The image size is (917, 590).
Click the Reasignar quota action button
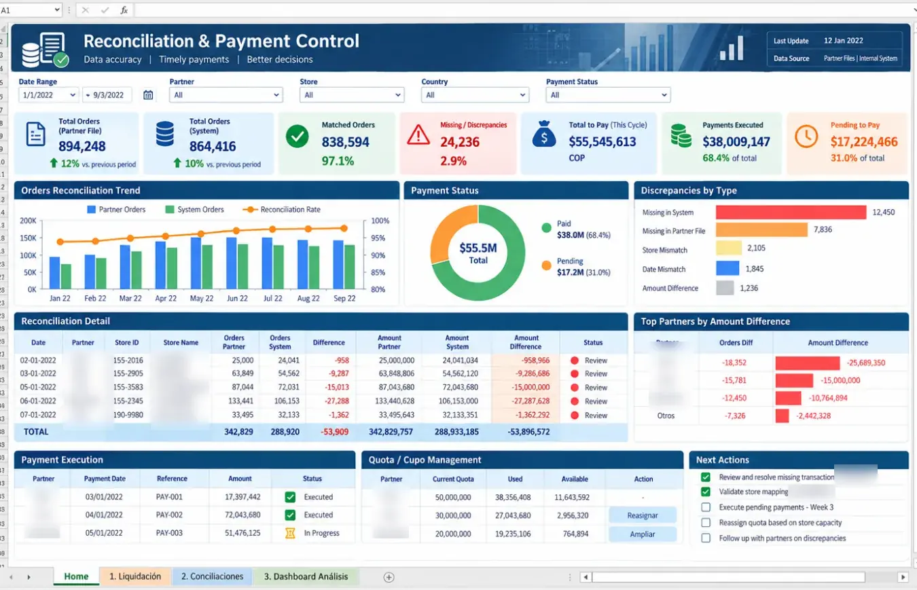coord(643,515)
